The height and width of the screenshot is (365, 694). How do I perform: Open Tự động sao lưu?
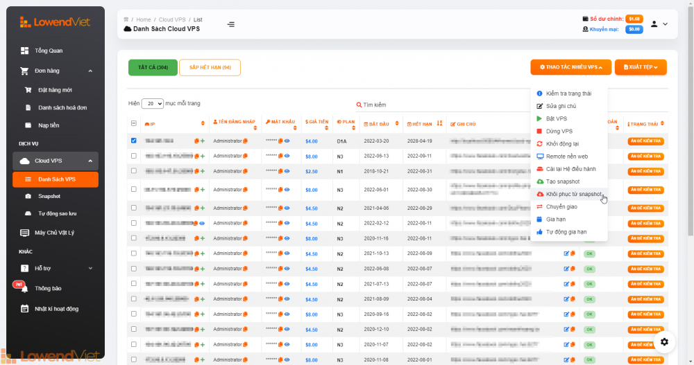point(56,214)
